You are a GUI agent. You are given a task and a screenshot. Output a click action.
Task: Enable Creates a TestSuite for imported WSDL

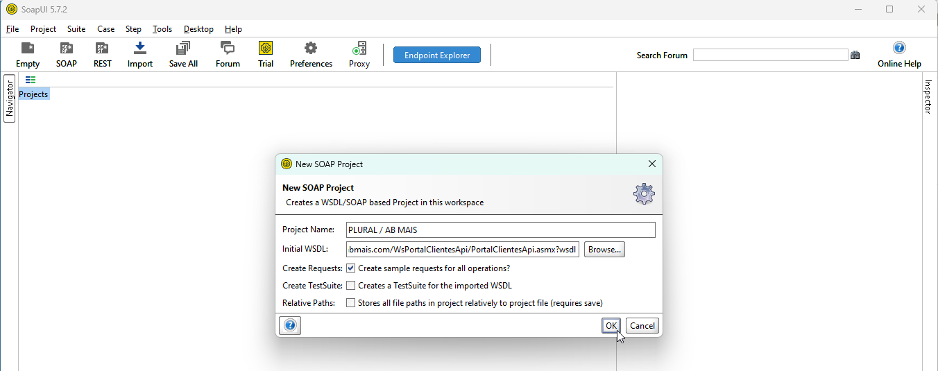(x=351, y=285)
